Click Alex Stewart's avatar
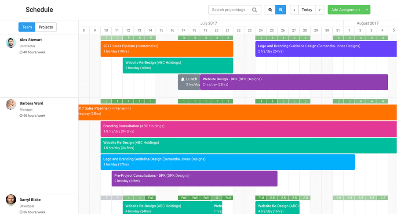 tap(11, 43)
